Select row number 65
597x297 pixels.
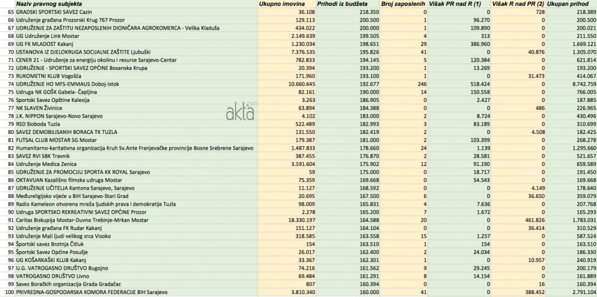[8, 12]
